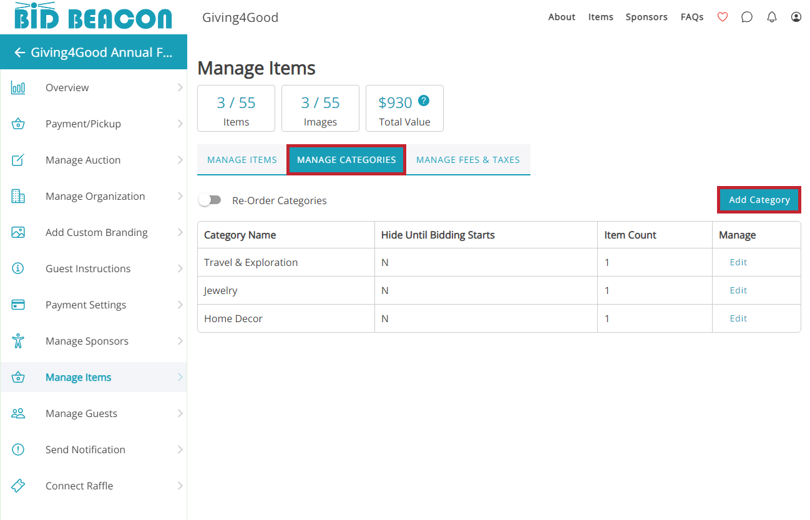Switch to the Manage Items tab

click(x=242, y=160)
